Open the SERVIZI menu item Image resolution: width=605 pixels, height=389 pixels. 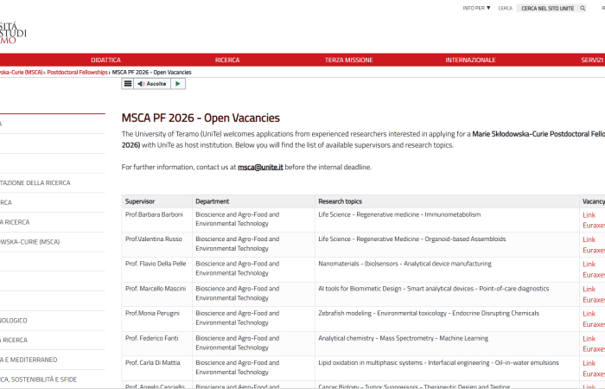pyautogui.click(x=592, y=61)
